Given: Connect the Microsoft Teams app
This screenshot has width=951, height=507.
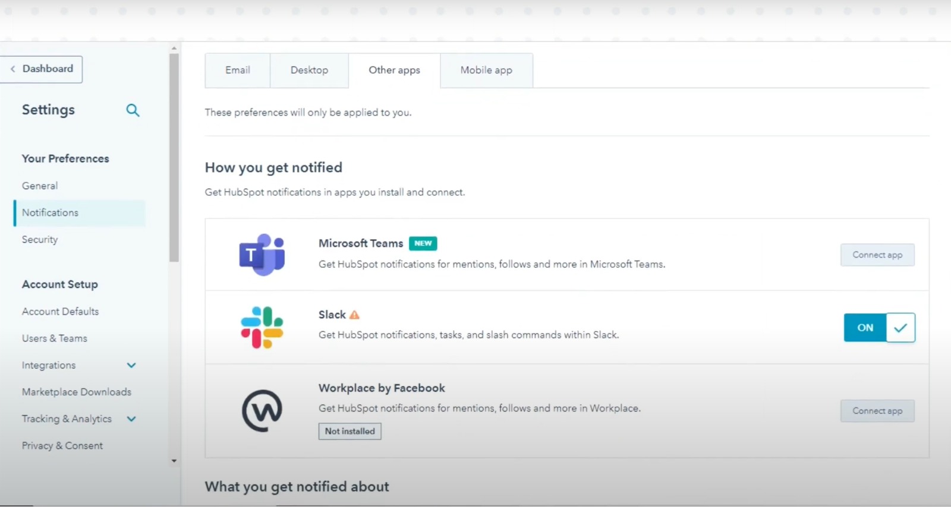Looking at the screenshot, I should point(877,255).
